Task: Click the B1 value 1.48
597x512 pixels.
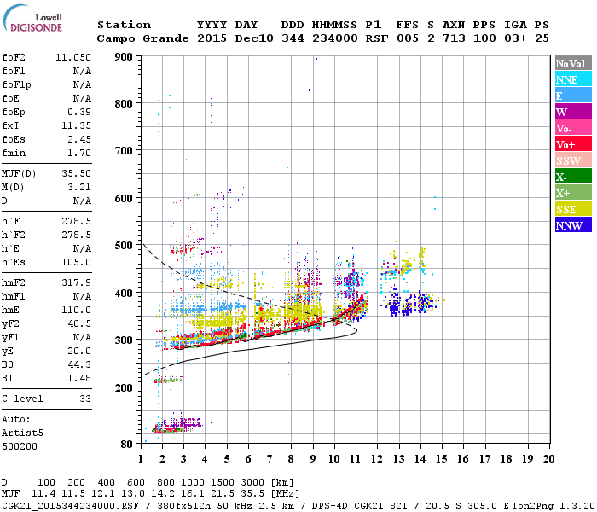Action: [x=79, y=378]
